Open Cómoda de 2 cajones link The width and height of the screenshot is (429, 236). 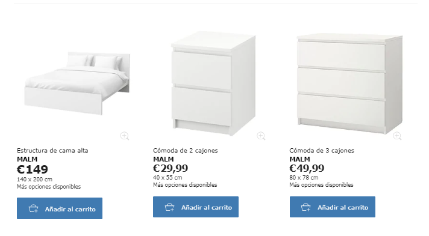click(x=186, y=150)
